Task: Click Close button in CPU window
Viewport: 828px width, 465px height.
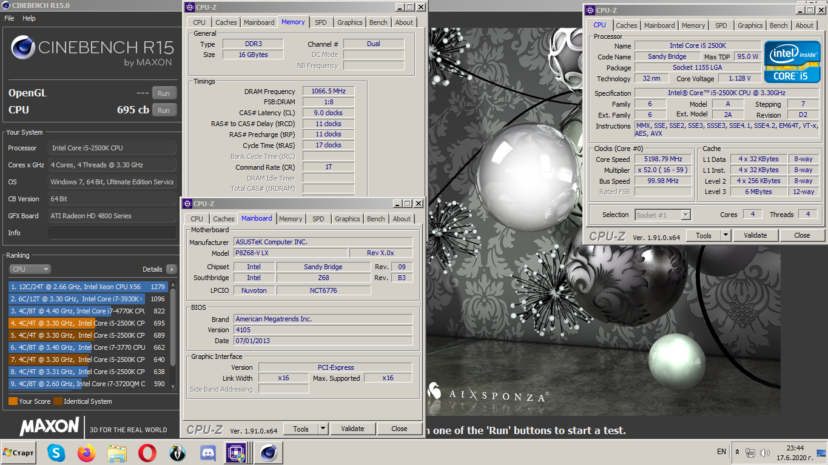Action: (802, 235)
